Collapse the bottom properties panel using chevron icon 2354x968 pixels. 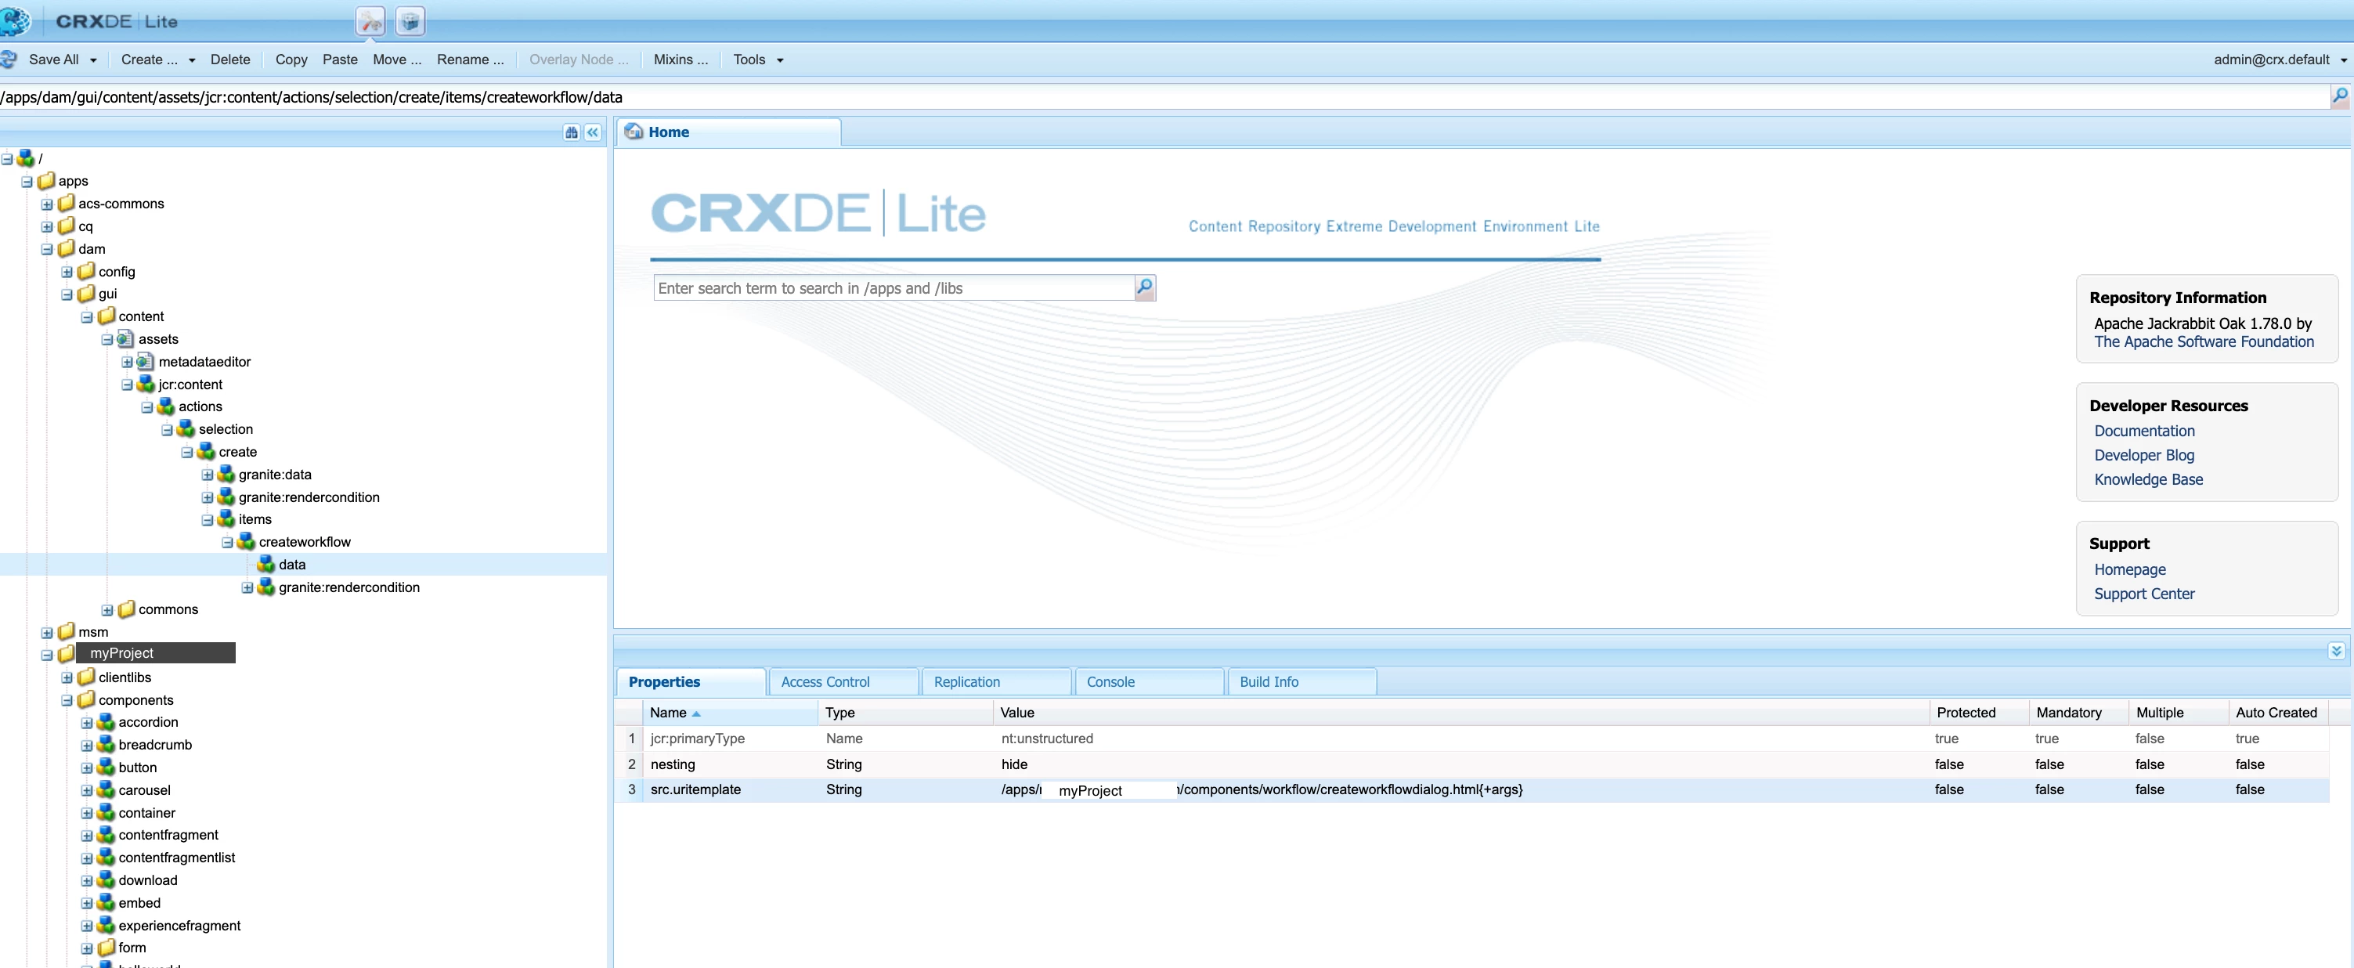(2336, 651)
